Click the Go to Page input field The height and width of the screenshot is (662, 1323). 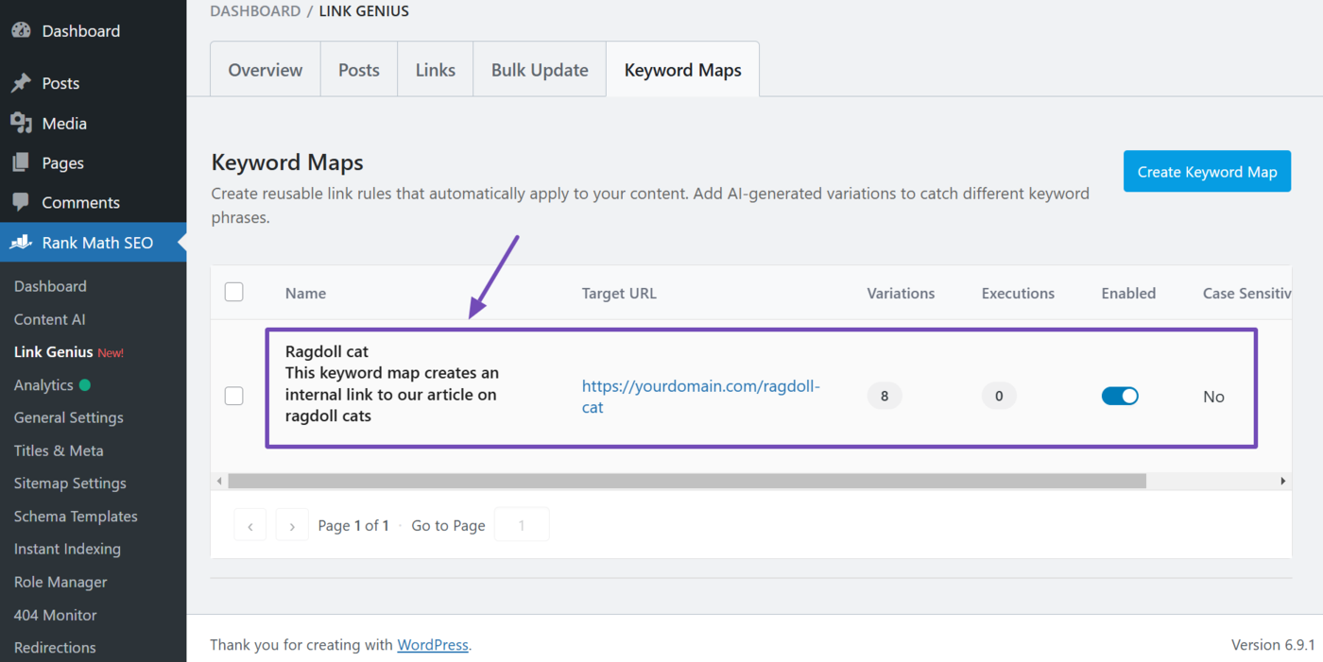[522, 525]
